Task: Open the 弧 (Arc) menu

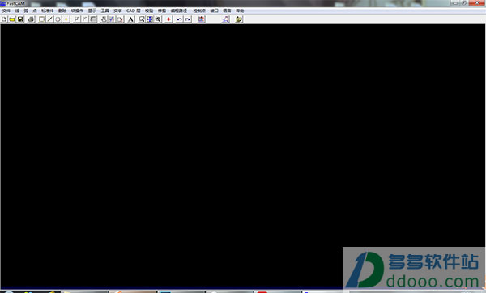Action: 26,11
